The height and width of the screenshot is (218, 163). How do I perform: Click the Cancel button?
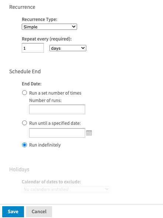(x=39, y=212)
